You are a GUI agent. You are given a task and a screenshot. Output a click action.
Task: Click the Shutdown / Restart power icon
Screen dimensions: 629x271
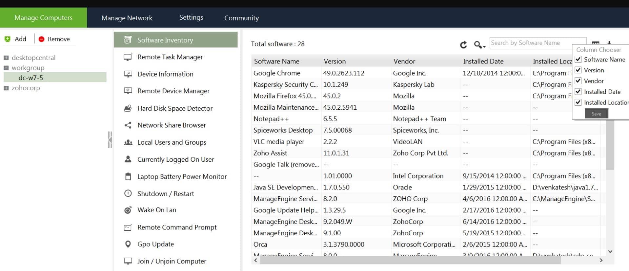128,193
